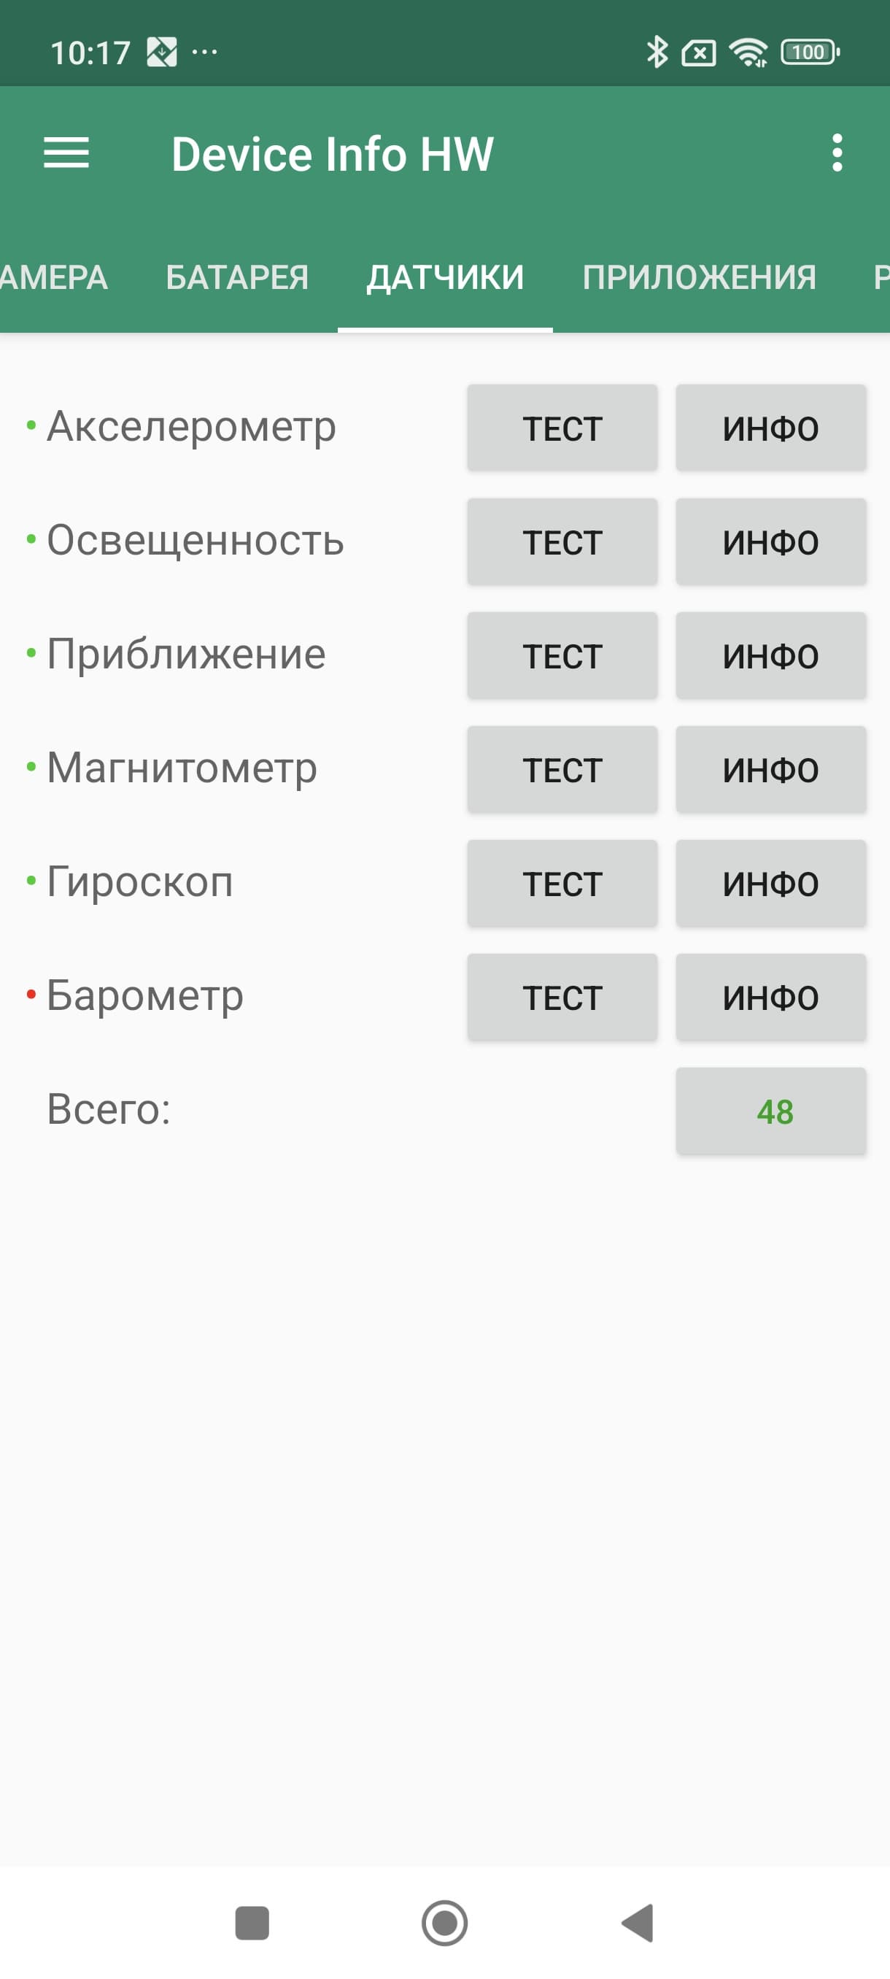Open the hamburger navigation menu
890x1979 pixels.
coord(66,153)
